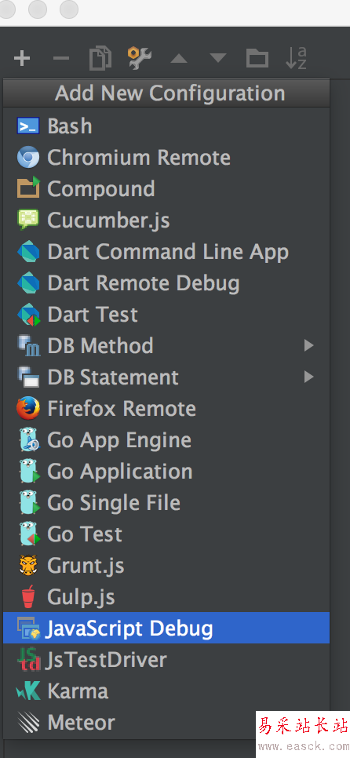Screen dimensions: 350x758
Task: Click the DB Method icon
Action: [28, 345]
